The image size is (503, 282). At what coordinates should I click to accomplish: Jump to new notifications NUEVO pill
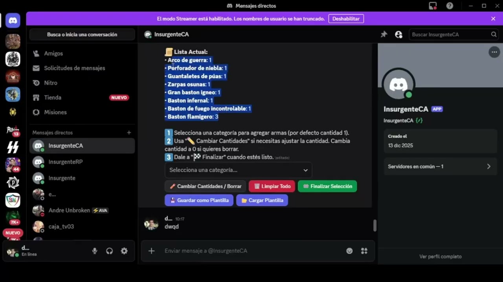tap(13, 233)
